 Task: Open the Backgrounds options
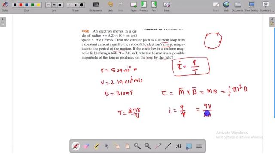(x=96, y=6)
